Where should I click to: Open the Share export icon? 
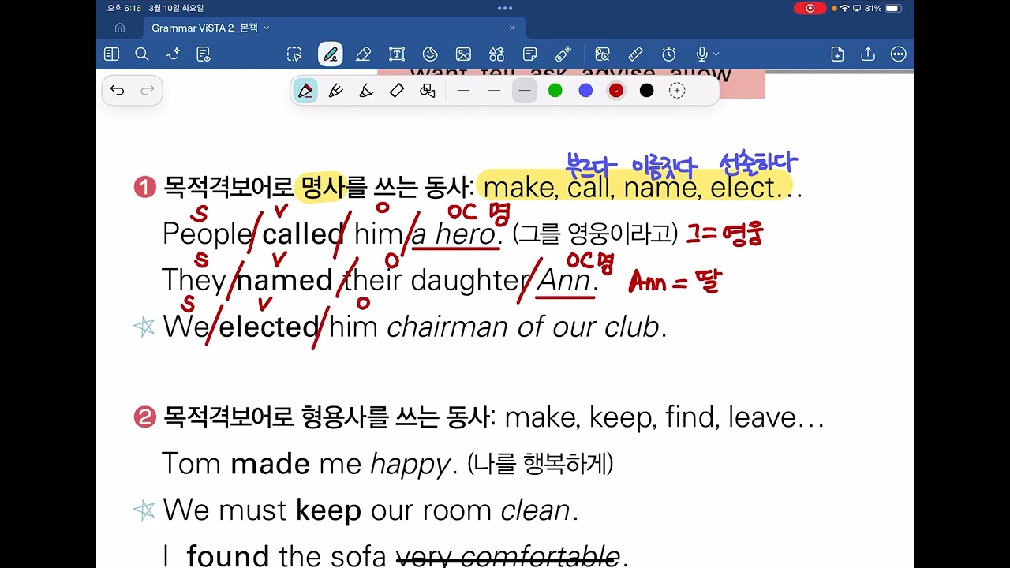(868, 54)
